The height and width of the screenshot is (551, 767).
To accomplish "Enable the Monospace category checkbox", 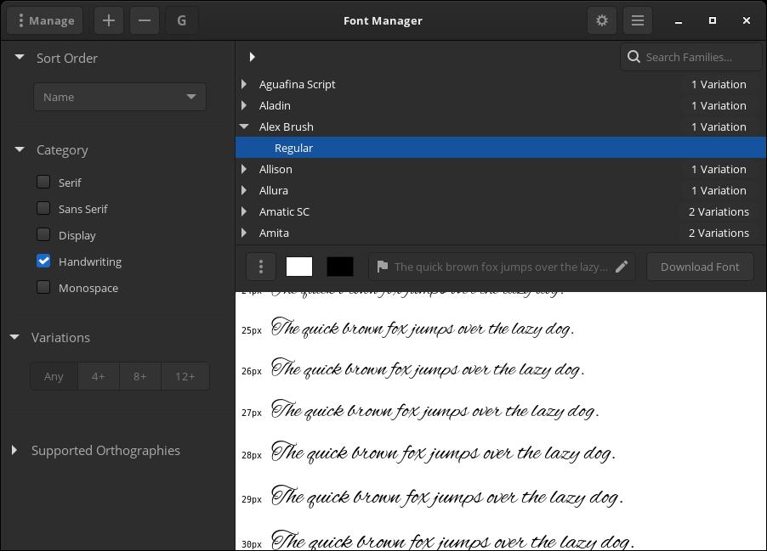I will coord(43,288).
